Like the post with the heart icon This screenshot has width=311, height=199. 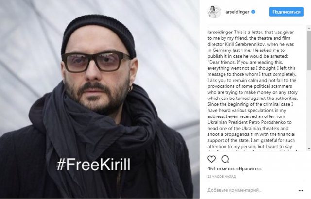click(x=212, y=159)
